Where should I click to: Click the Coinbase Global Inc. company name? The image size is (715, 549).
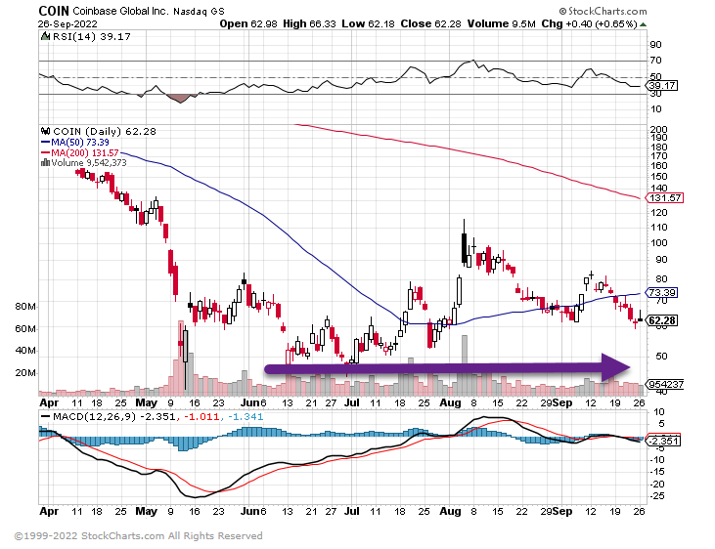pyautogui.click(x=121, y=11)
